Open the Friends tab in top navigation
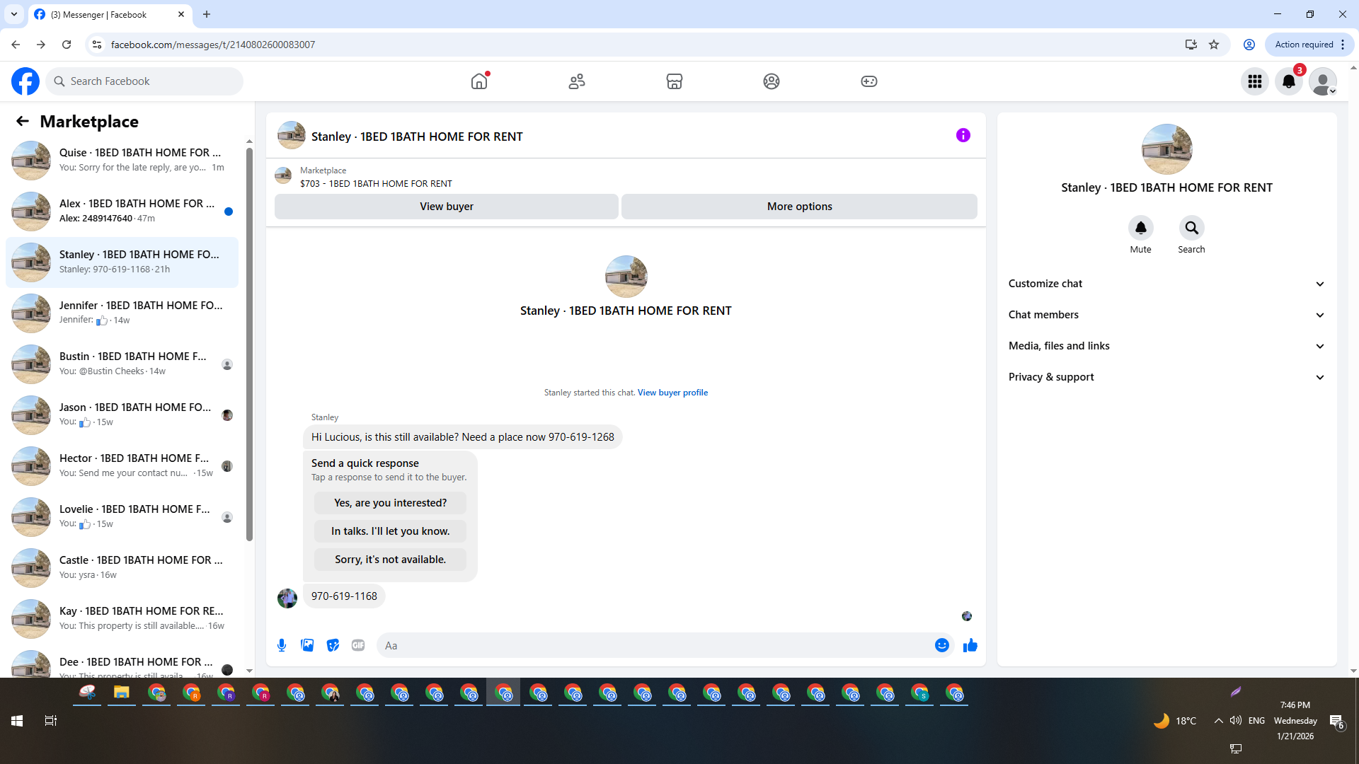This screenshot has width=1359, height=764. click(577, 81)
